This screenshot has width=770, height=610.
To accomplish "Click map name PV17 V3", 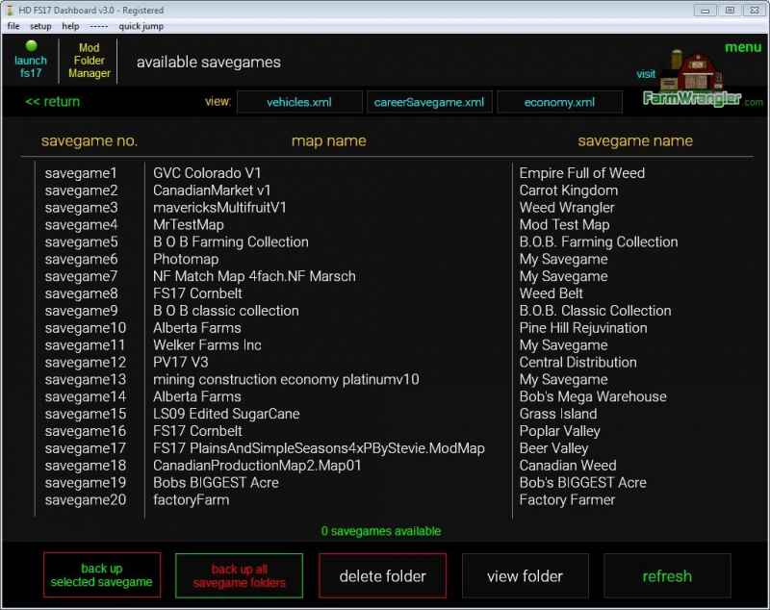I will [x=180, y=362].
